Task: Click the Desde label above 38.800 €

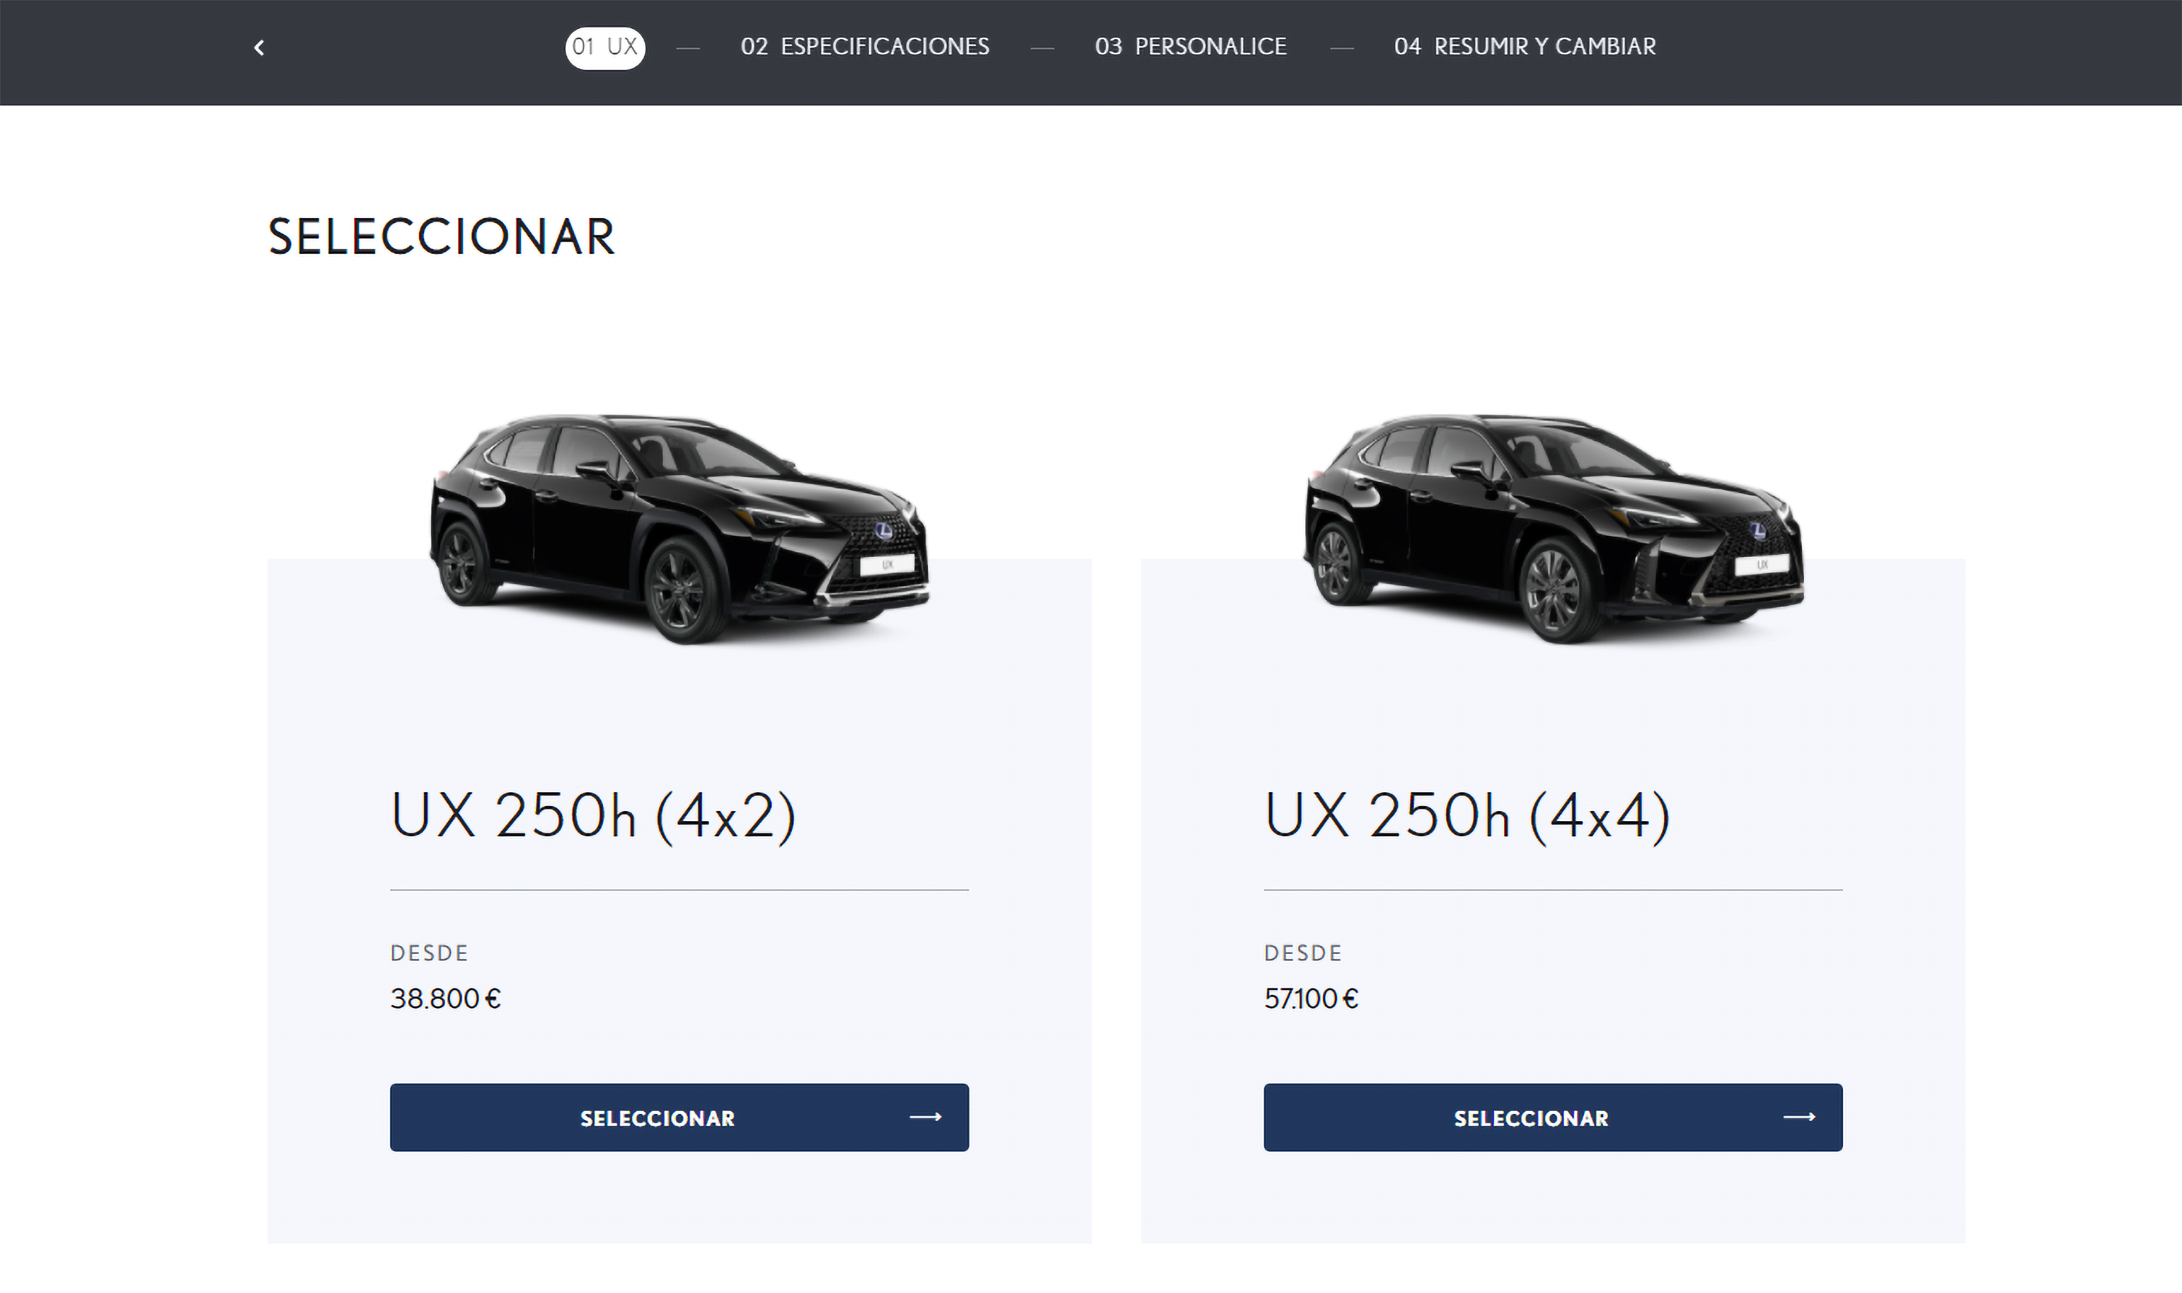Action: click(428, 953)
